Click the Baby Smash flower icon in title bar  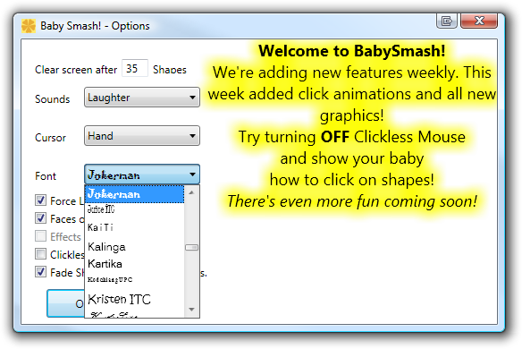pos(29,26)
